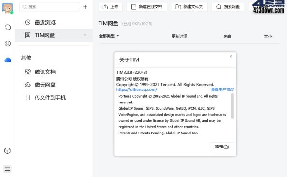Close the 关于TIM dialog

click(231, 56)
